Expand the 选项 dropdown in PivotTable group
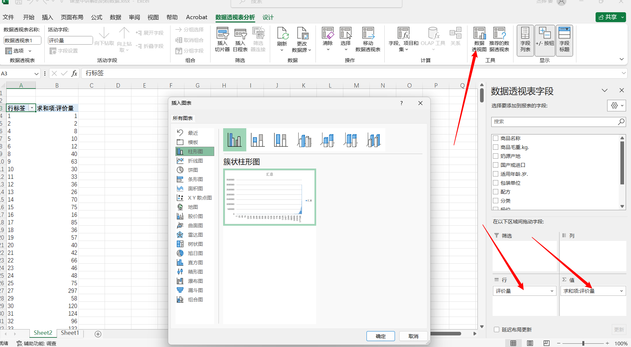Screen dimensions: 631x347 [29, 51]
